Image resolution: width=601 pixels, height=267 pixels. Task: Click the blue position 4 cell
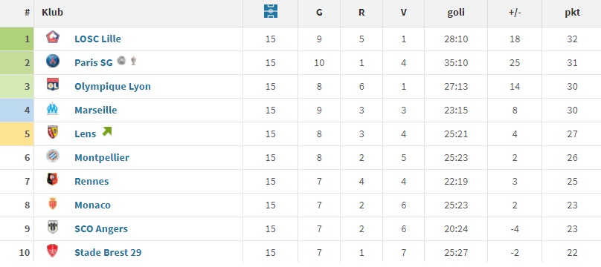point(17,110)
